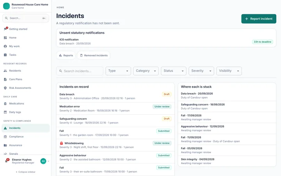Open the Safeguarding concern incident row
This screenshot has height=176, width=281.
tap(116, 121)
